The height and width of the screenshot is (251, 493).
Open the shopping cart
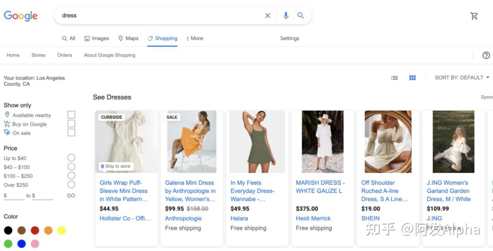coord(474,16)
